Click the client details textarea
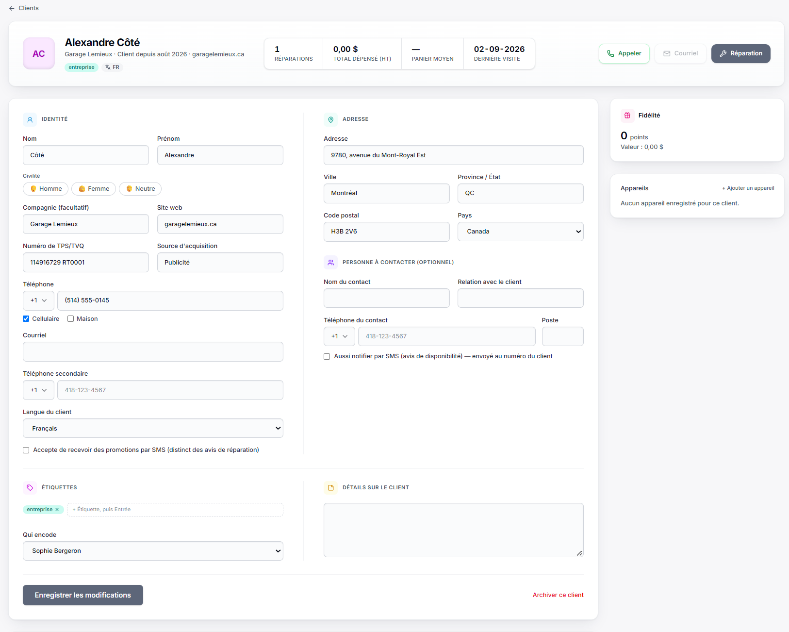 point(454,530)
